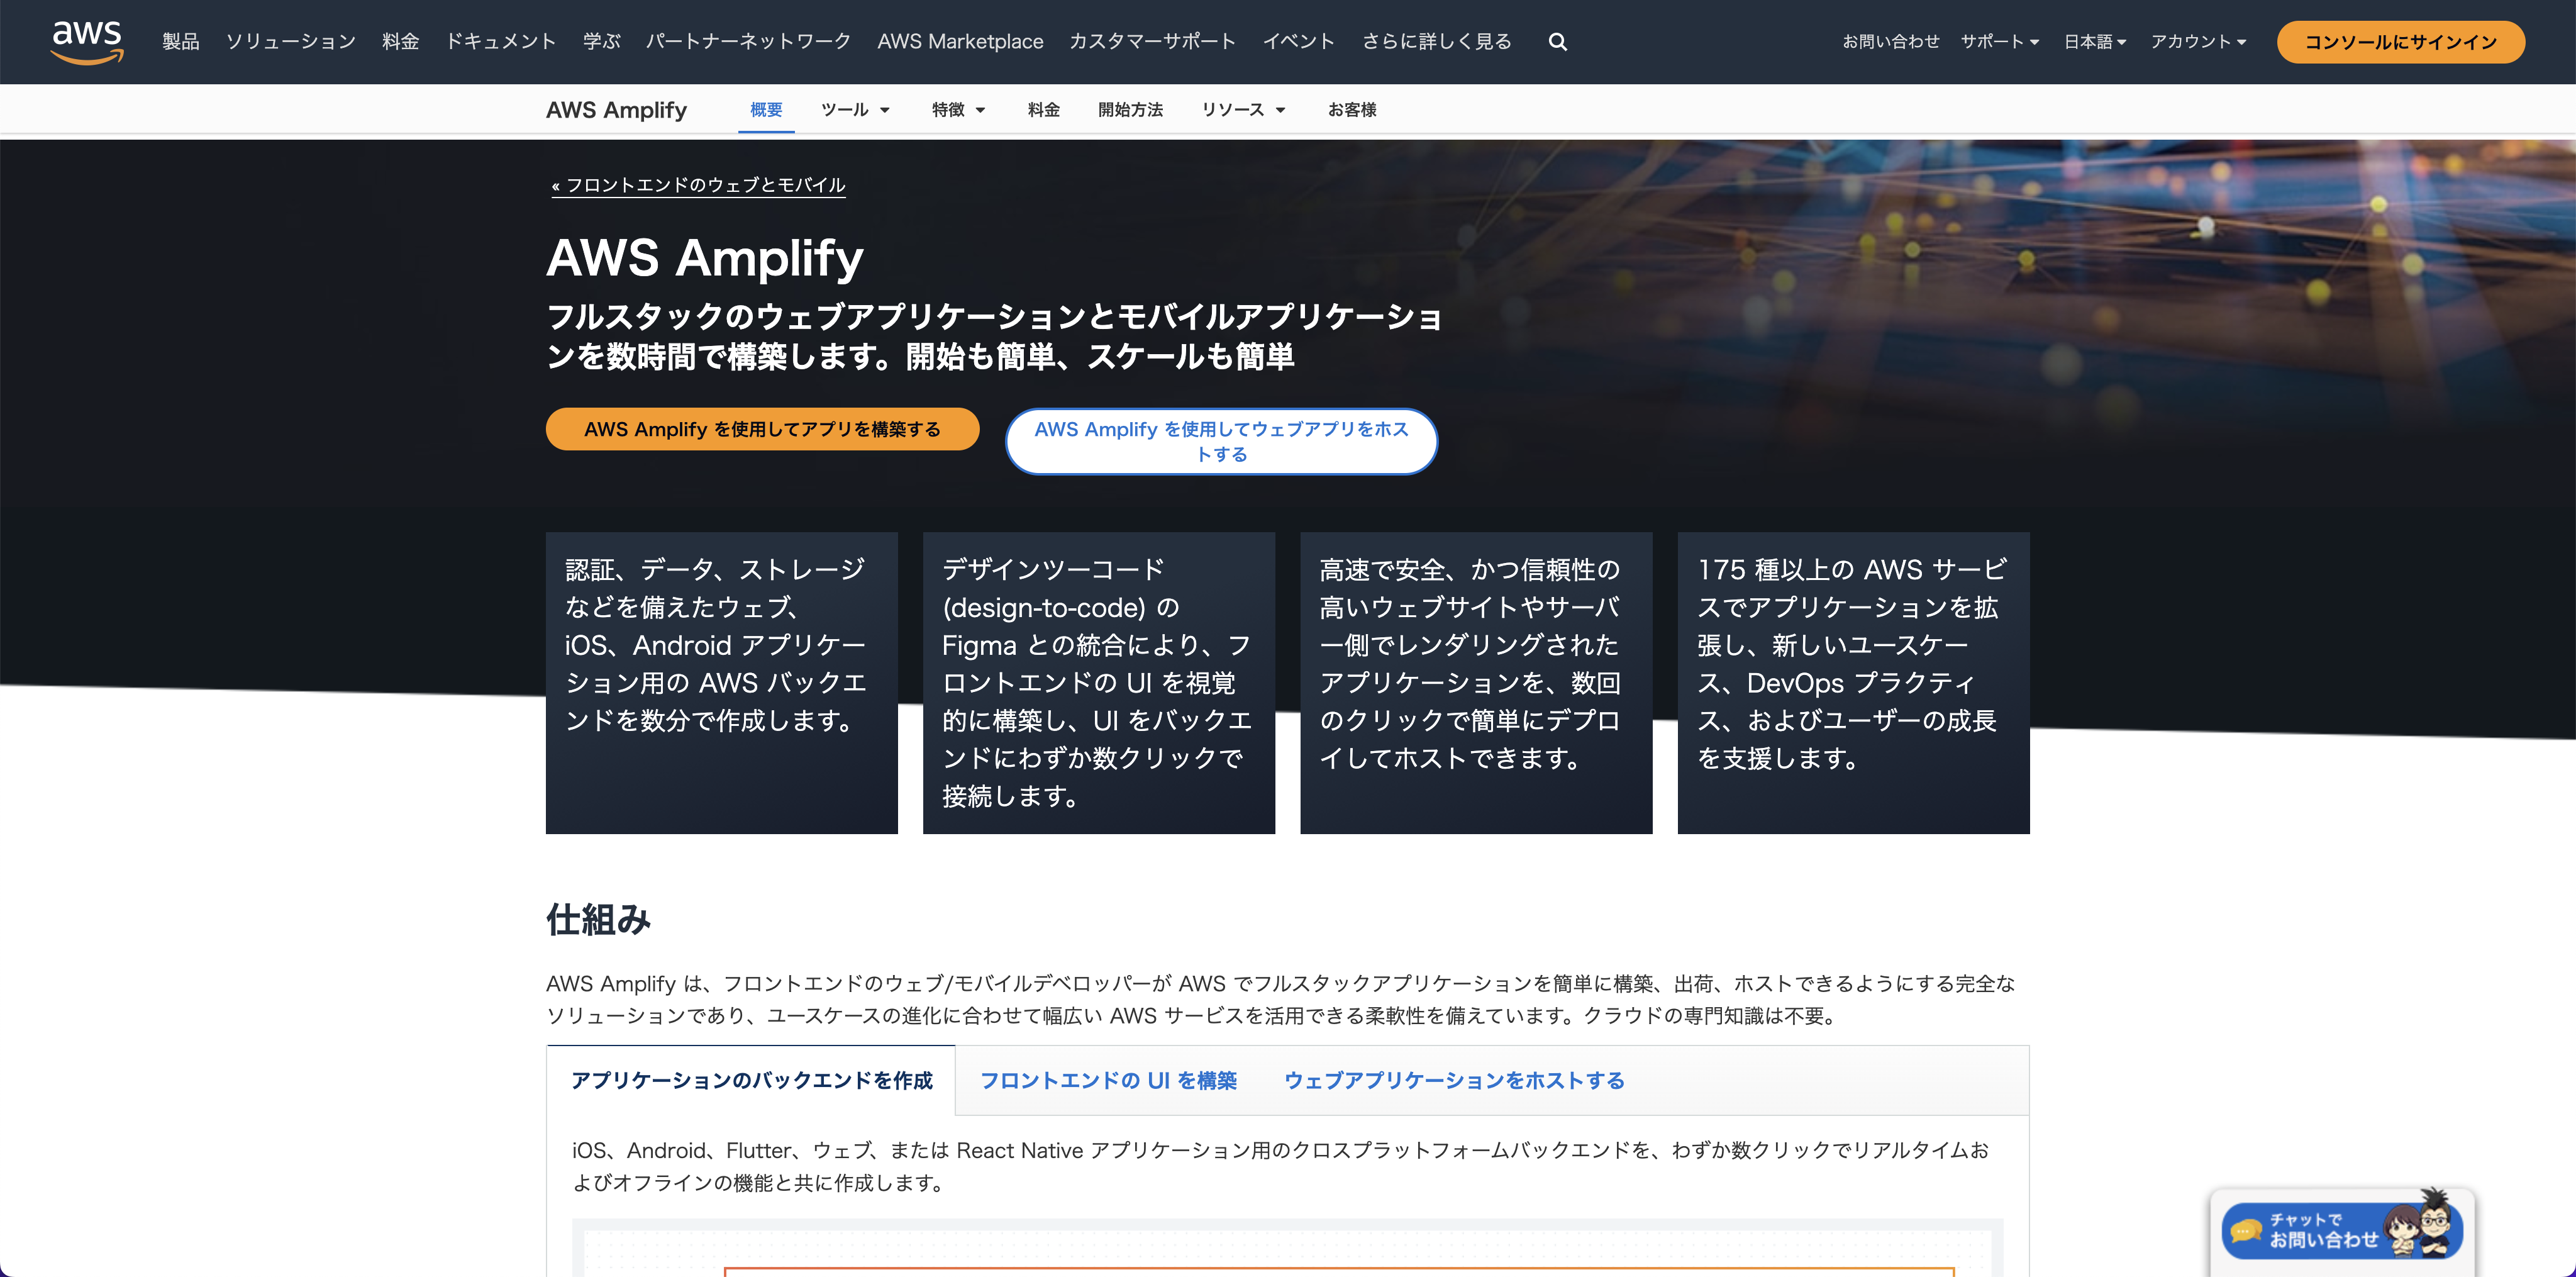Click the ウェブアプリをホストする outlined button
The width and height of the screenshot is (2576, 1277).
click(1221, 441)
